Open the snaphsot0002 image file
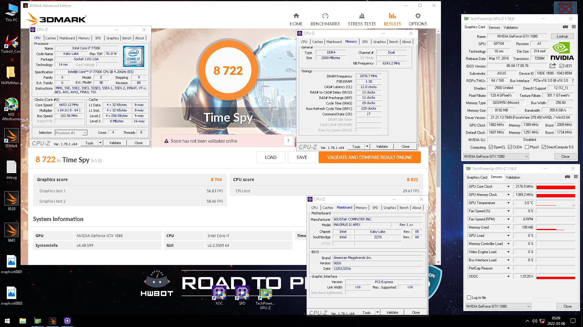This screenshot has height=327, width=583. (11, 296)
